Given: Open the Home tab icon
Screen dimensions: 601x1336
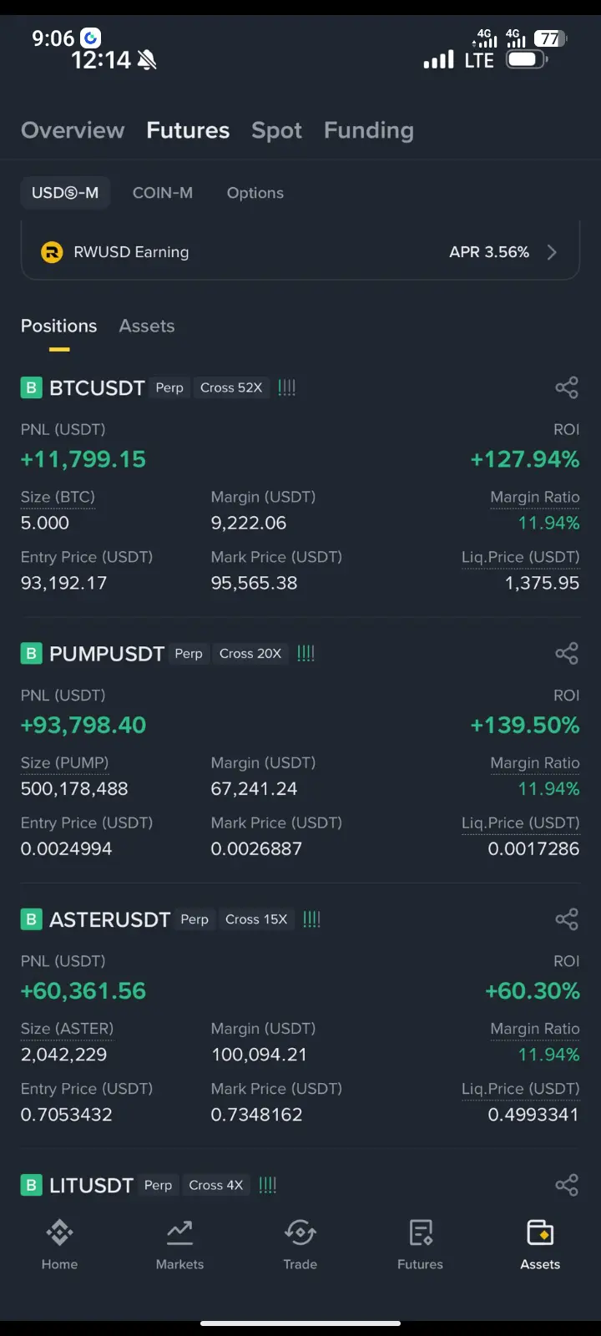Looking at the screenshot, I should click(x=59, y=1232).
